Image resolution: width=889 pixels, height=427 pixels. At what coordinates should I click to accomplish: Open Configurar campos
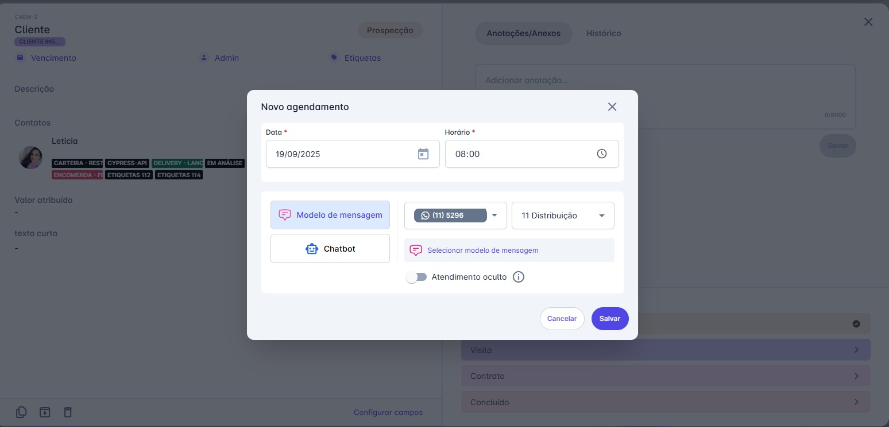pos(388,412)
